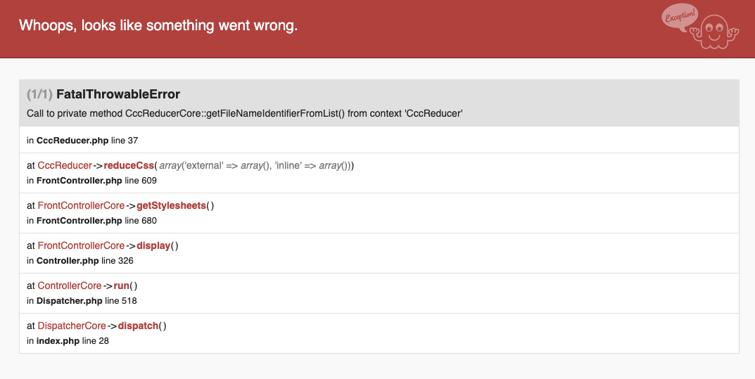Click the getStylesheets method name
Image resolution: width=755 pixels, height=379 pixels.
pyautogui.click(x=172, y=205)
